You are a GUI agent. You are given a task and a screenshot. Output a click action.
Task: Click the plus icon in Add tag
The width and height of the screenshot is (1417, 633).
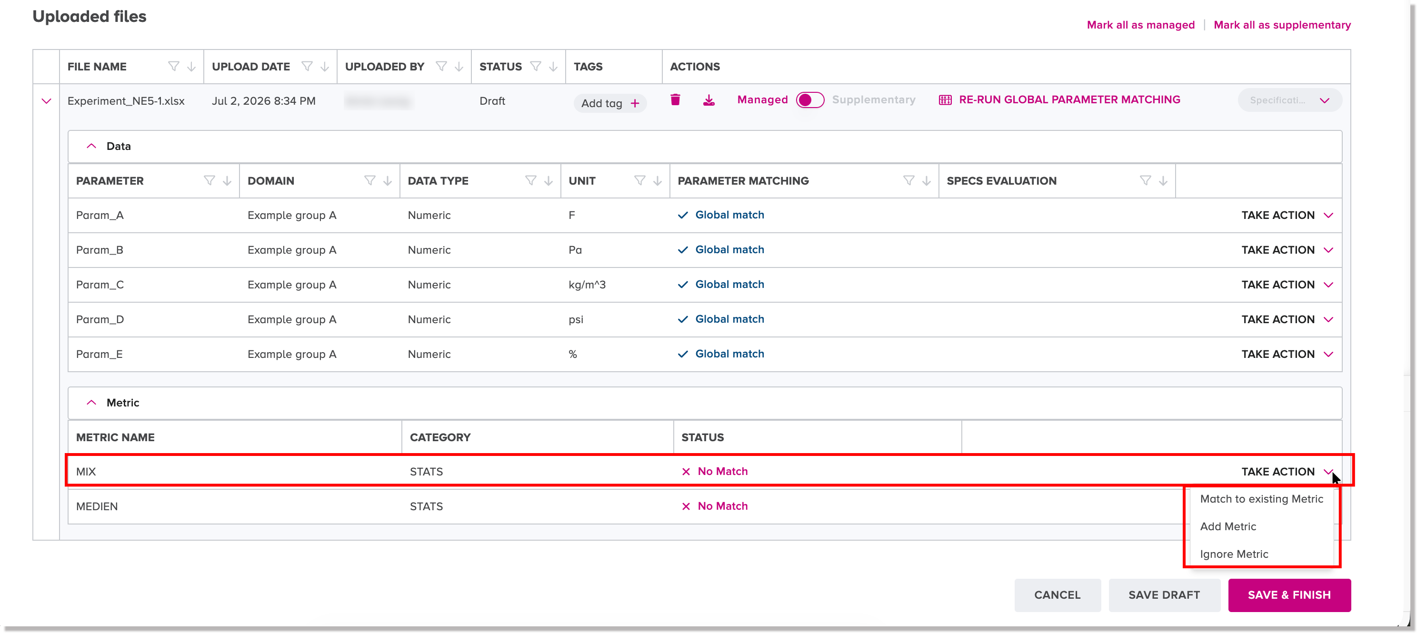click(x=635, y=103)
